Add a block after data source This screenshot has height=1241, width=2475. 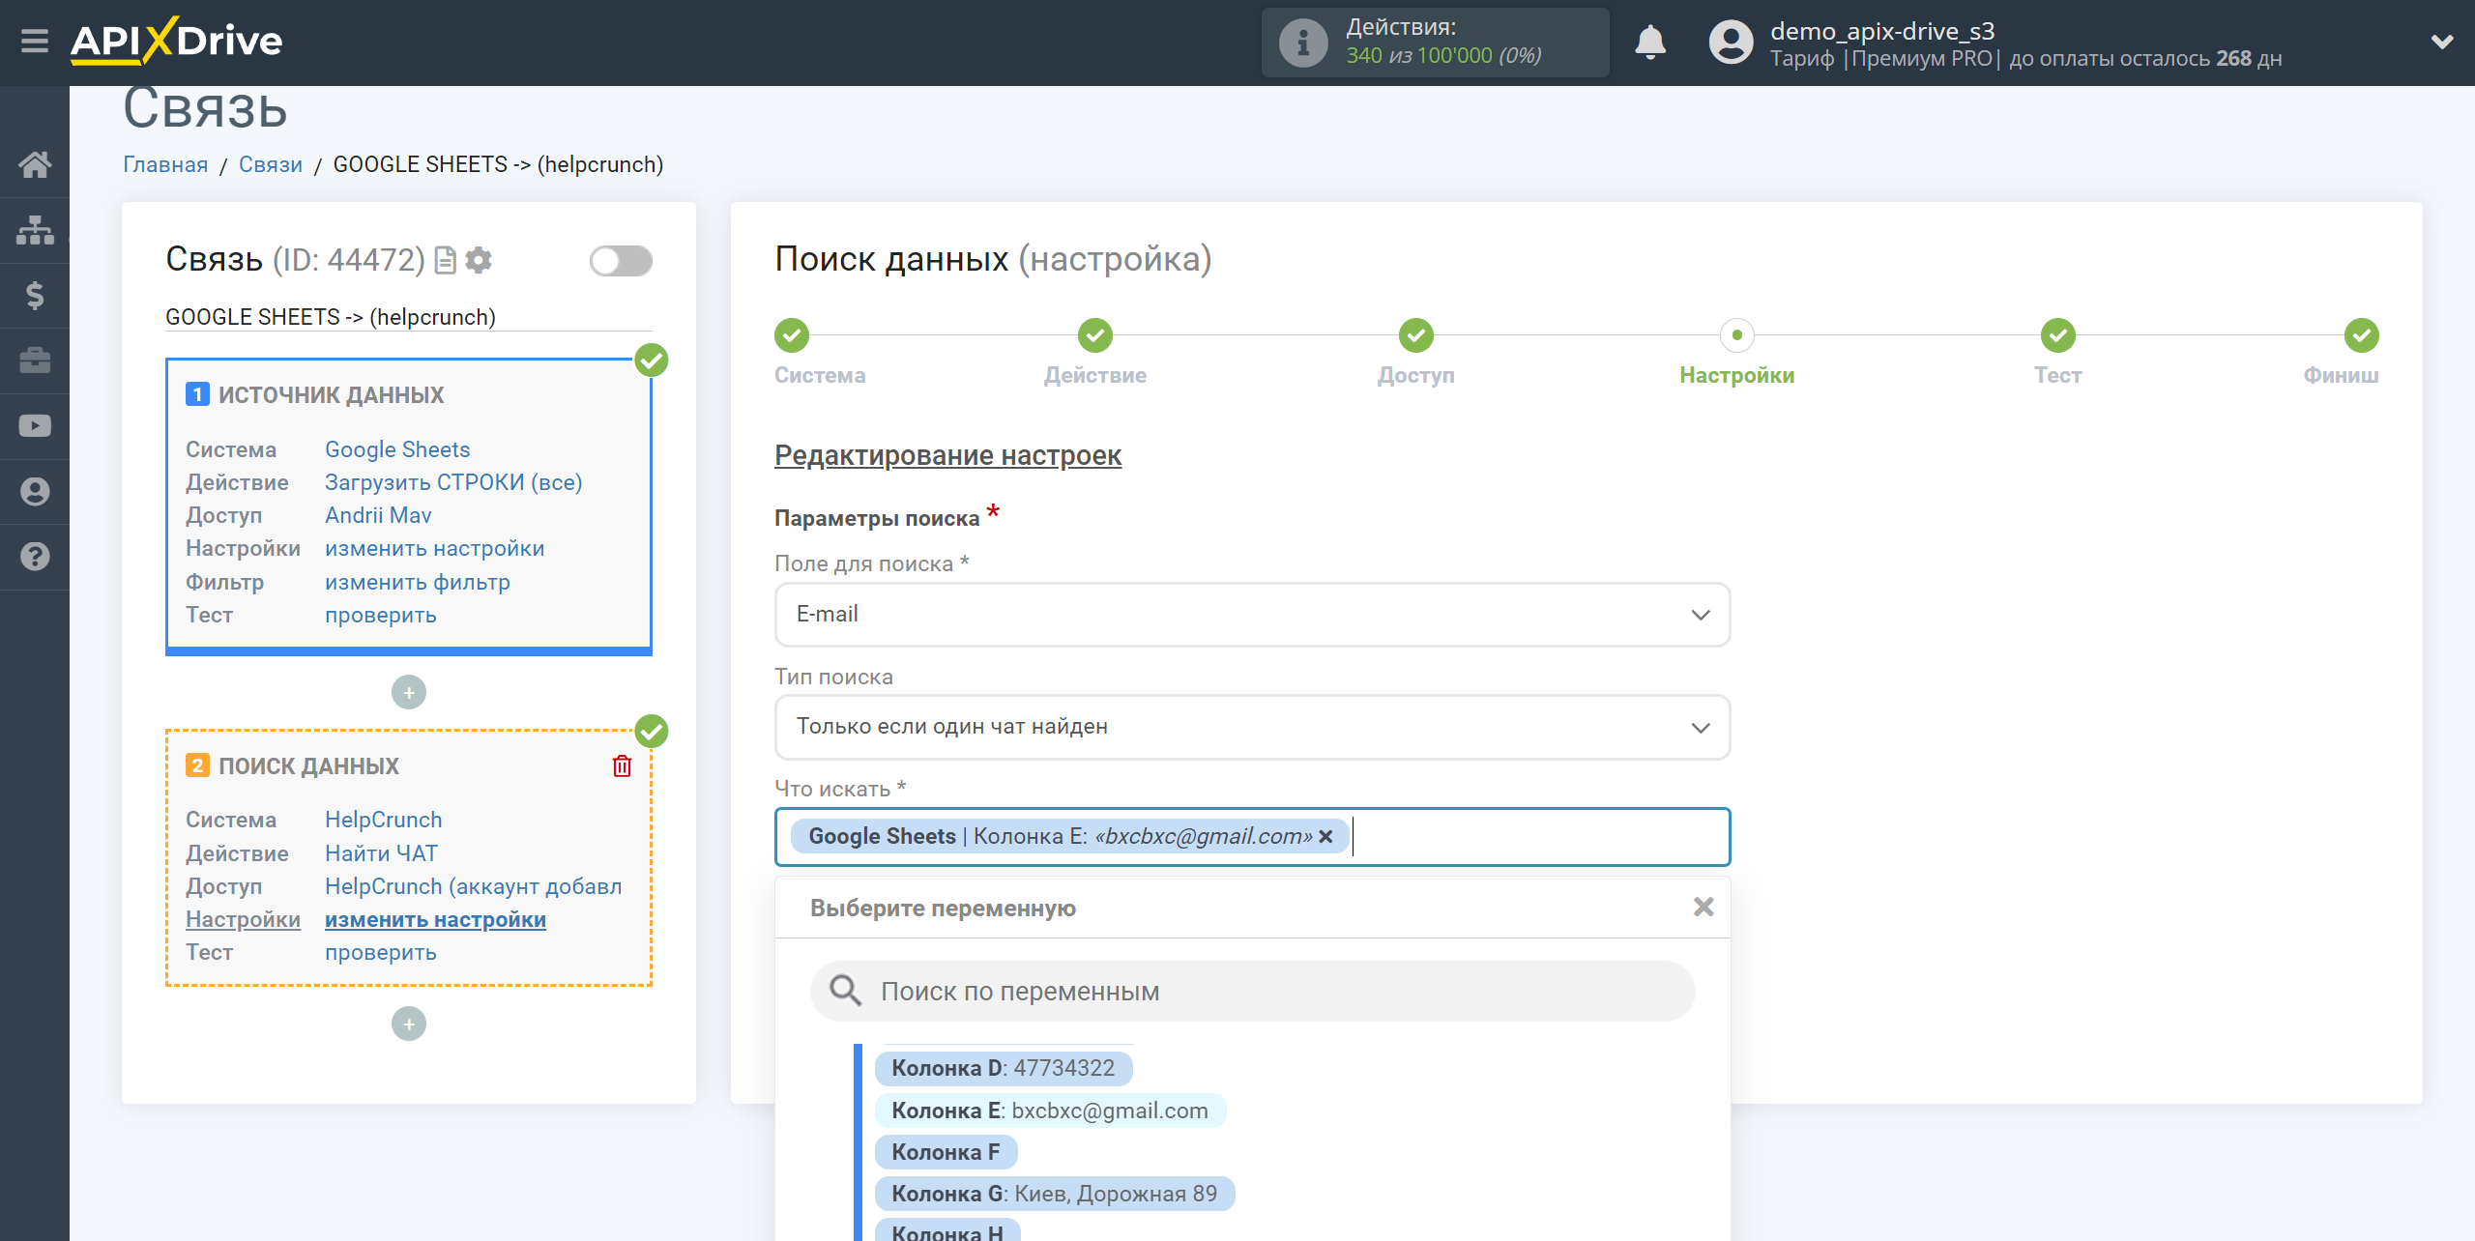409,692
